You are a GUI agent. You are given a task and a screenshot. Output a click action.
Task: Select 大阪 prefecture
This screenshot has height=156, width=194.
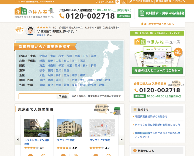click(42, 75)
